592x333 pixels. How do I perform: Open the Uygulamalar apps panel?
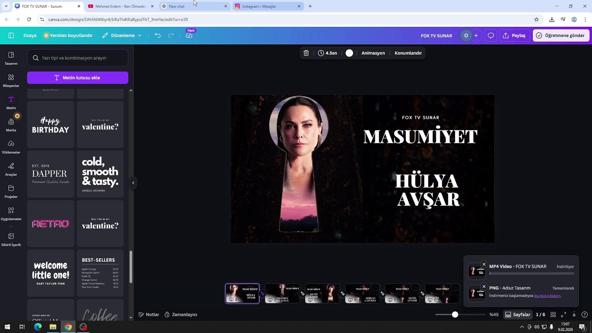[x=11, y=214]
